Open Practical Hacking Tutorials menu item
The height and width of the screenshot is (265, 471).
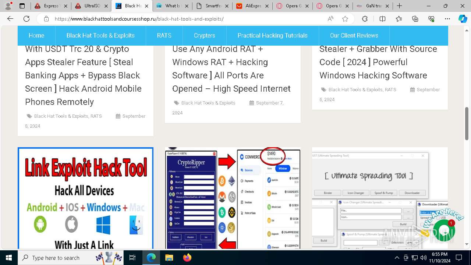pos(273,36)
